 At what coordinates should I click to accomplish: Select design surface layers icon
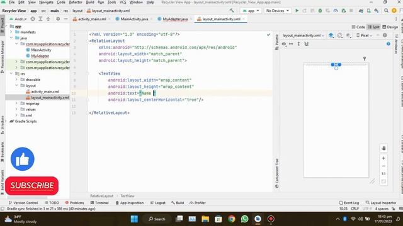point(331,36)
